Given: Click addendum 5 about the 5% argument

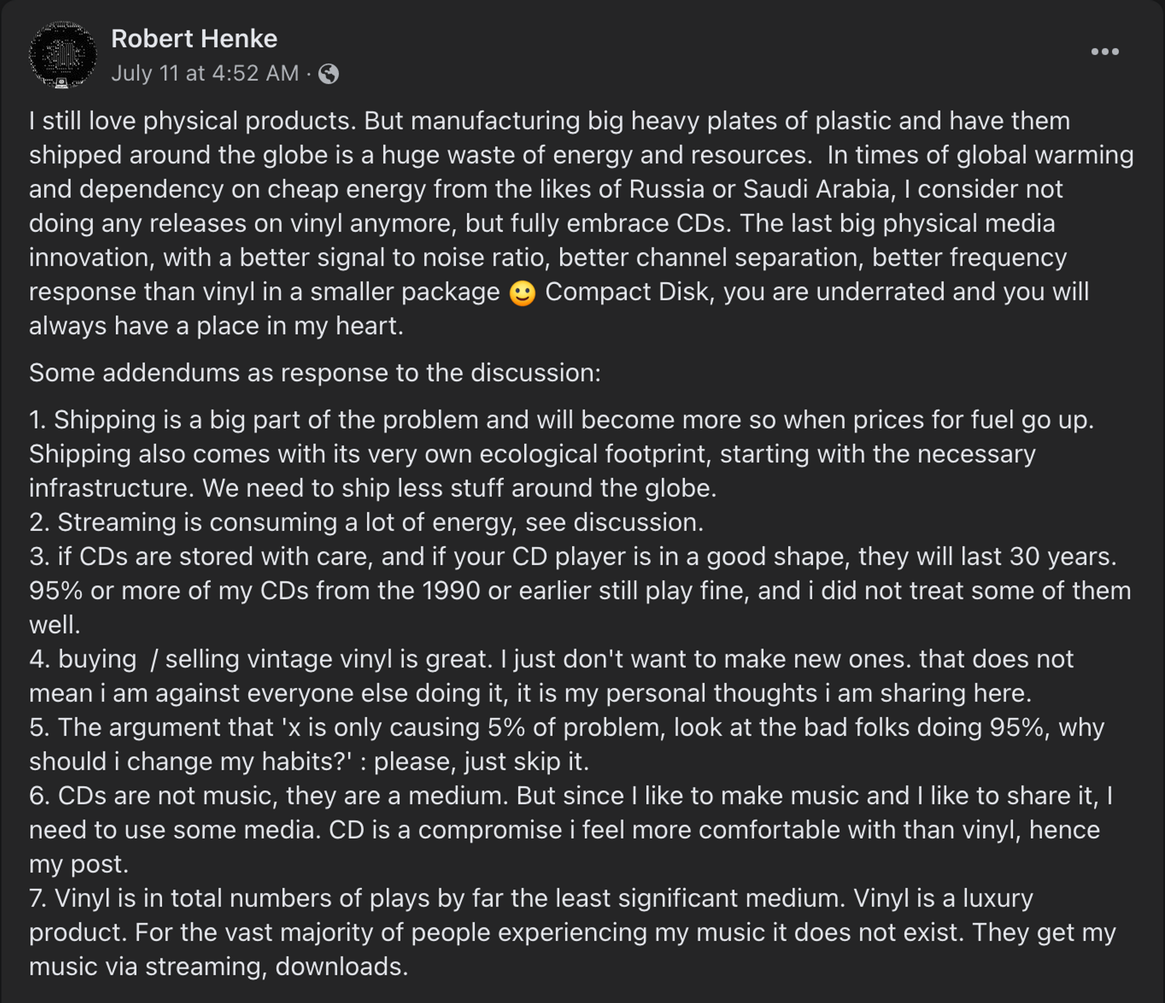Looking at the screenshot, I should tap(364, 728).
